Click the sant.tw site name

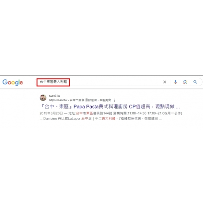pos(55,96)
